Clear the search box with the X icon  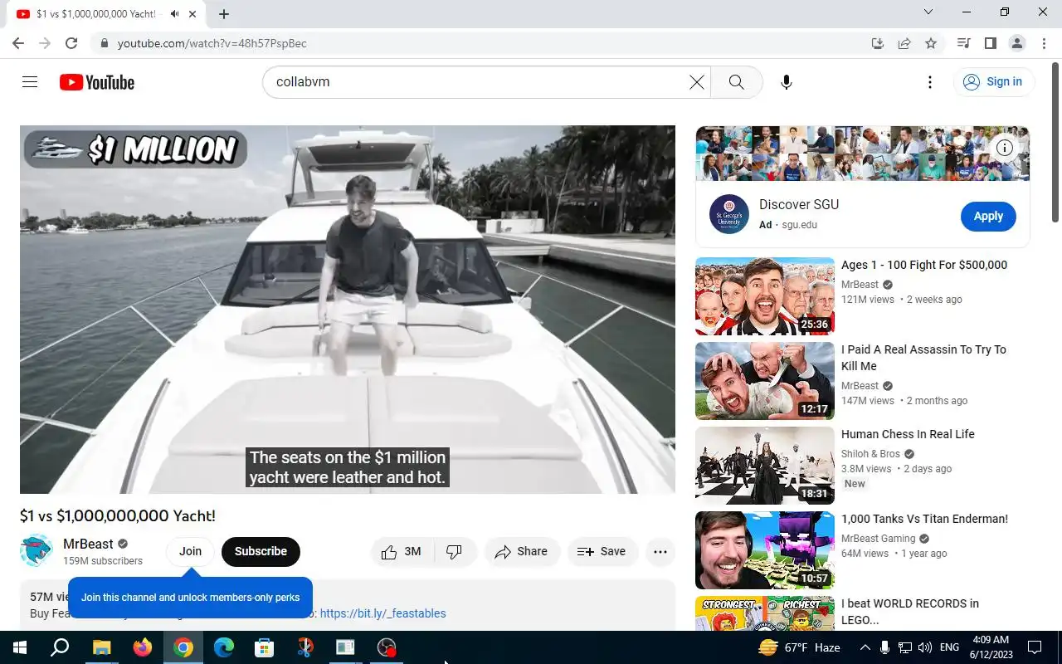697,82
